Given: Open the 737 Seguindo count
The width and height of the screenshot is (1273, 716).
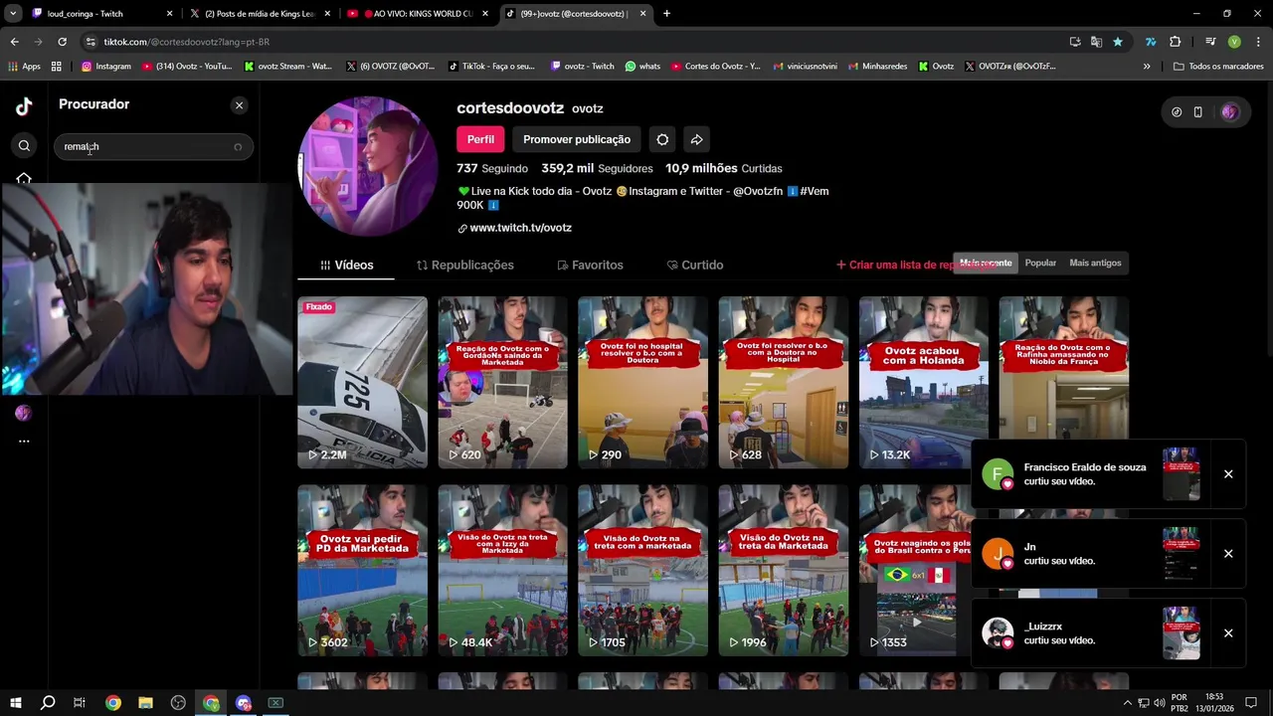Looking at the screenshot, I should pyautogui.click(x=491, y=168).
